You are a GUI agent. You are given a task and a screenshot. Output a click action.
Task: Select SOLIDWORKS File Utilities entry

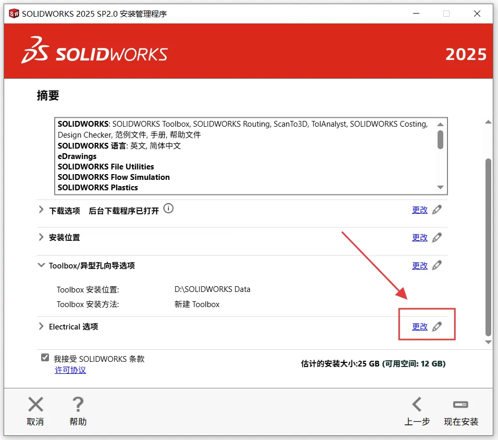pyautogui.click(x=106, y=167)
